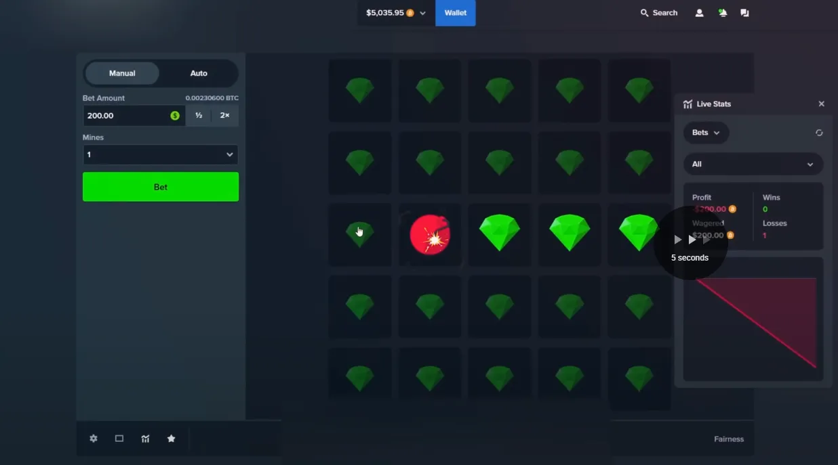Open the user account profile icon
This screenshot has height=465, width=838.
(x=699, y=13)
